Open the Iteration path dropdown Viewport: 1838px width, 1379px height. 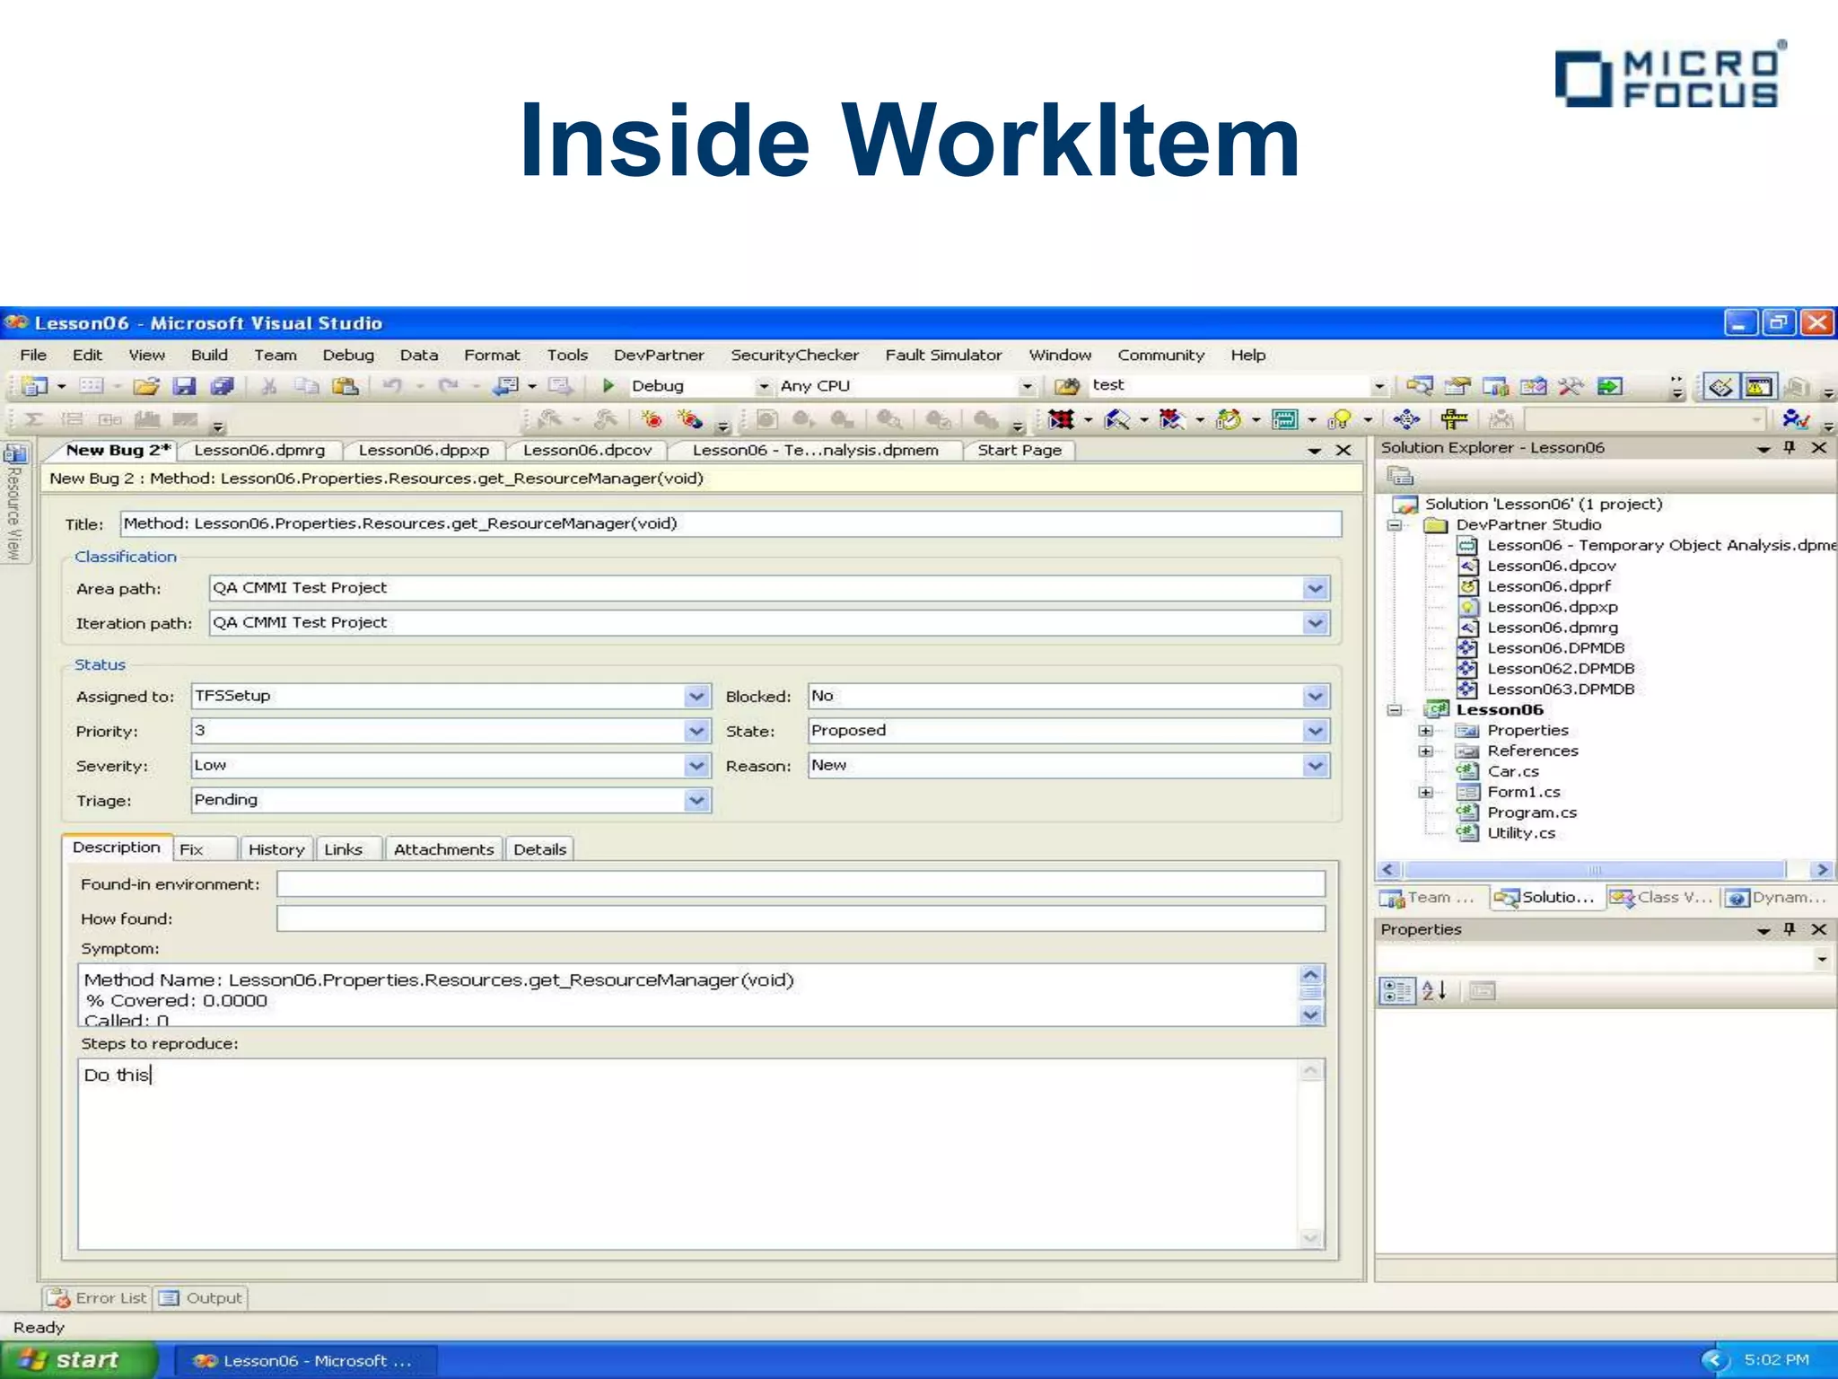click(1315, 623)
